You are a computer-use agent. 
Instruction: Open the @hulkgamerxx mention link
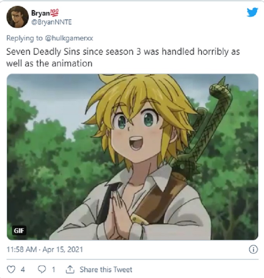[x=69, y=38]
